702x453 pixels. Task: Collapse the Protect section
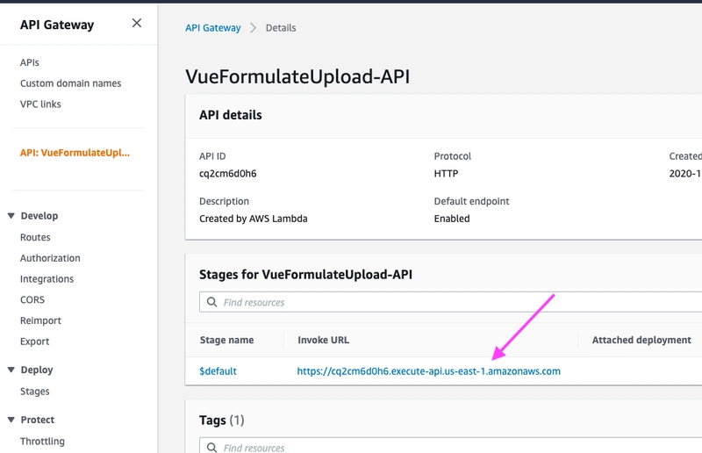pyautogui.click(x=11, y=420)
